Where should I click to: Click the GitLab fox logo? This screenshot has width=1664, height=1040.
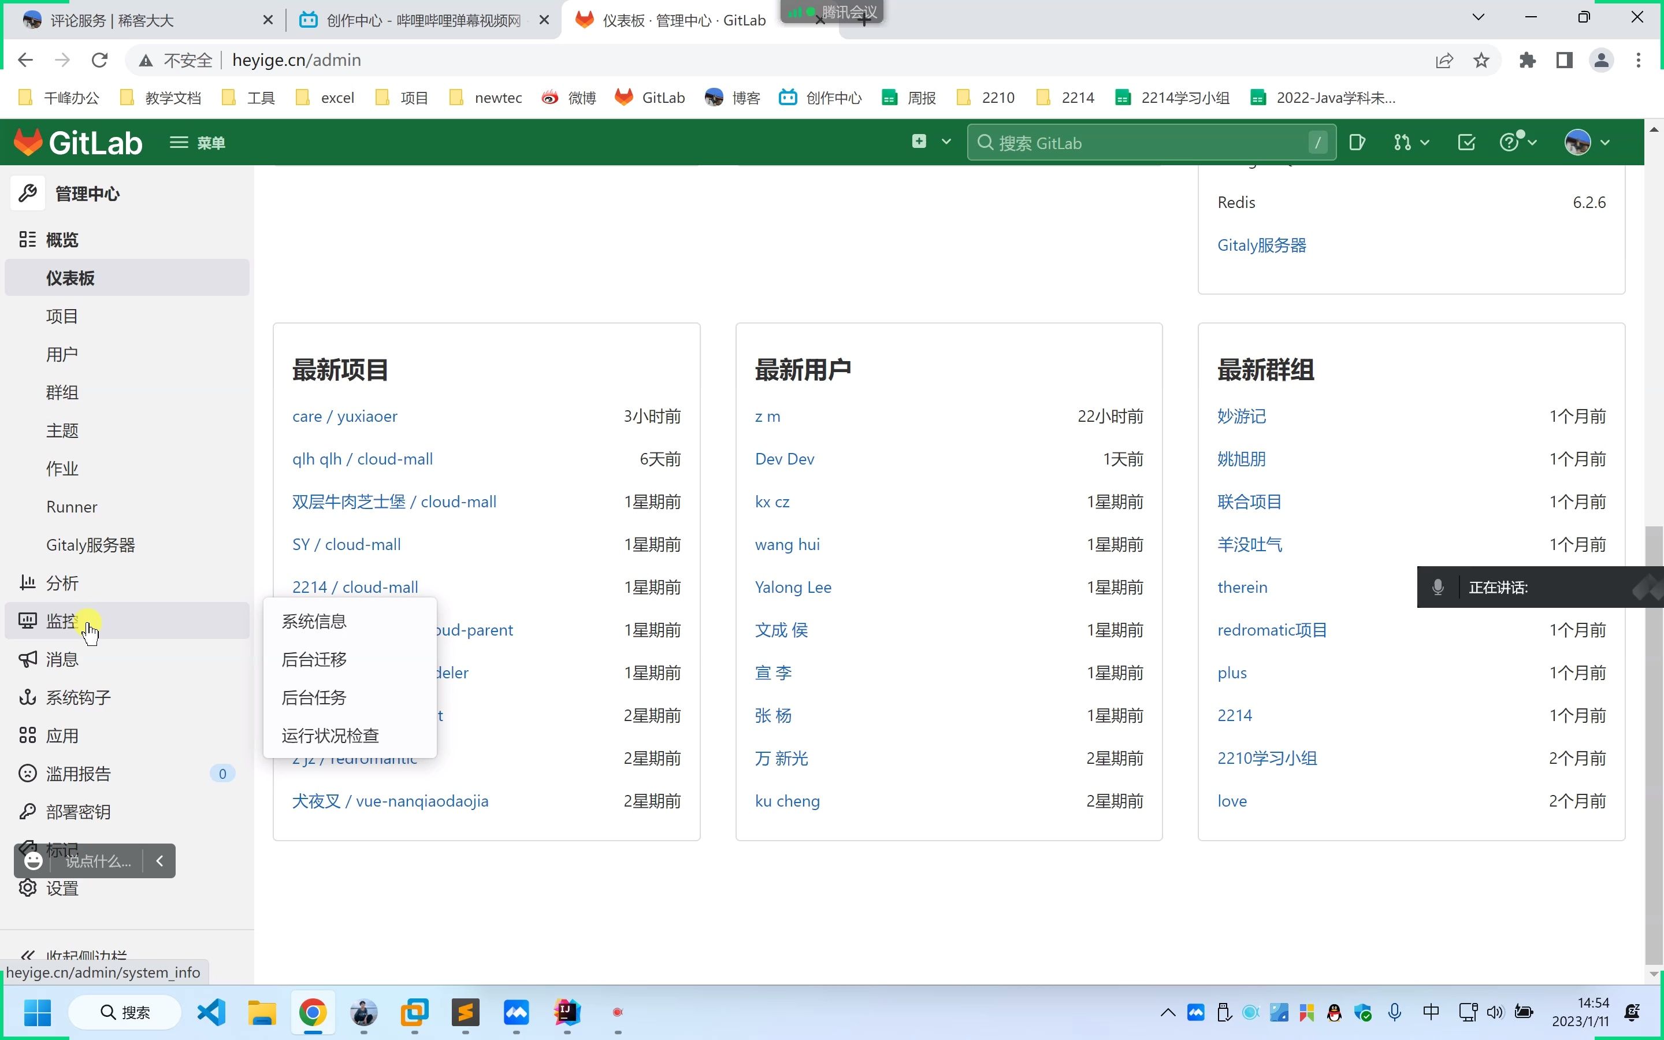[x=28, y=142]
